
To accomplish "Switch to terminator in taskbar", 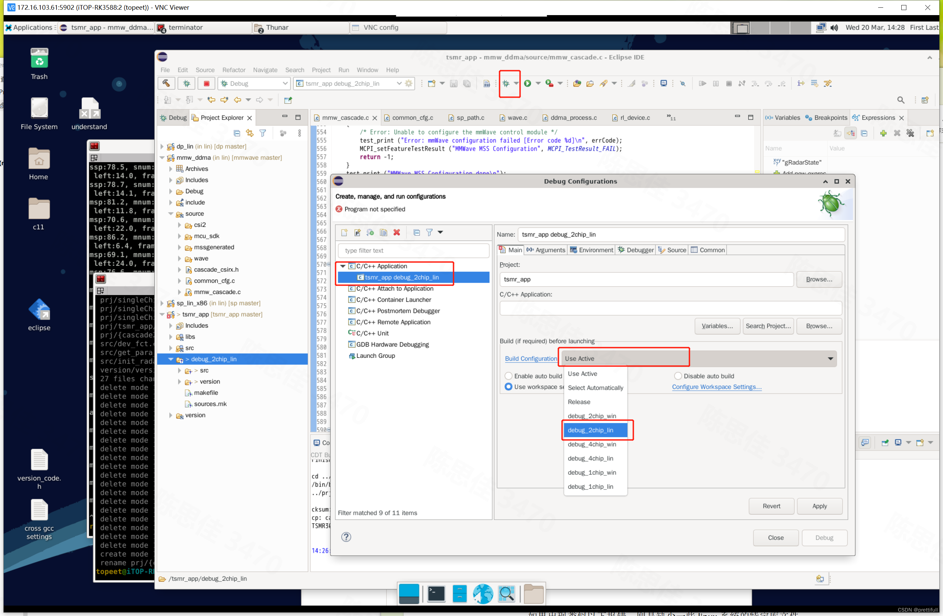I will pos(204,28).
